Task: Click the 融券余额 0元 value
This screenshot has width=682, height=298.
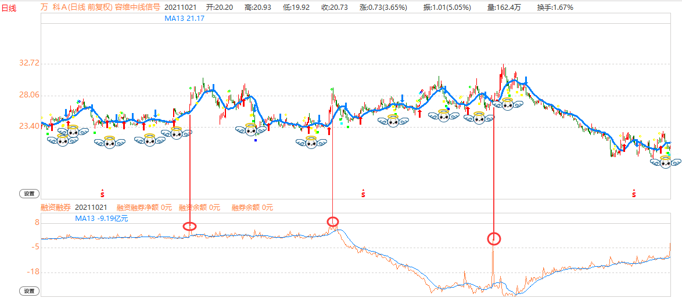Action: (x=252, y=208)
